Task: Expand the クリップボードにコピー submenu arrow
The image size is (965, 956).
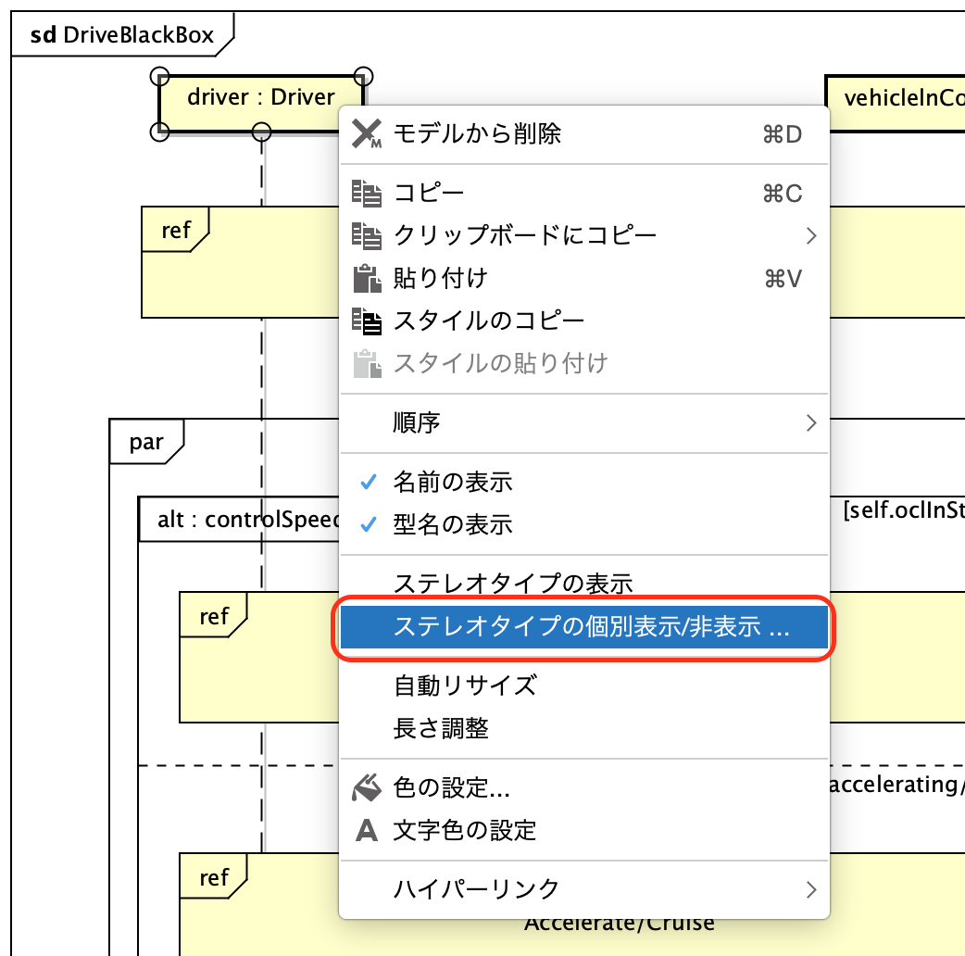Action: pos(811,235)
